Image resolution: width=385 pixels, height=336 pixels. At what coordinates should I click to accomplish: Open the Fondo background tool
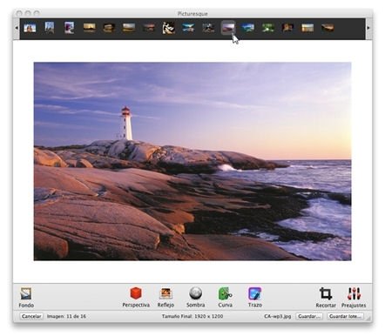click(26, 298)
